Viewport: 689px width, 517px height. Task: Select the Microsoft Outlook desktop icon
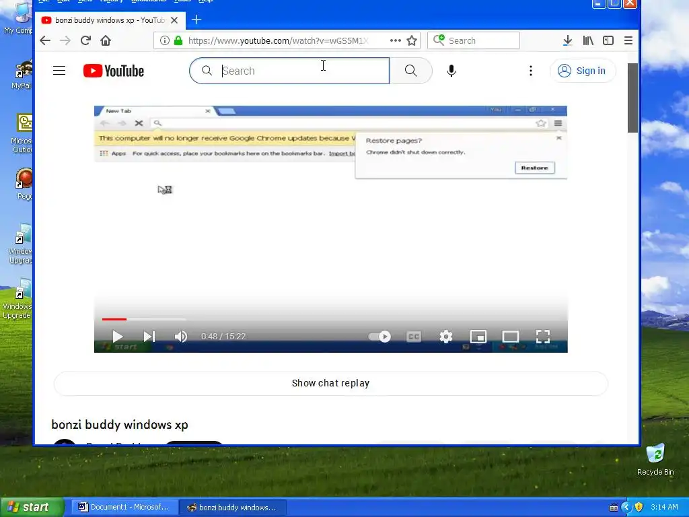click(23, 133)
